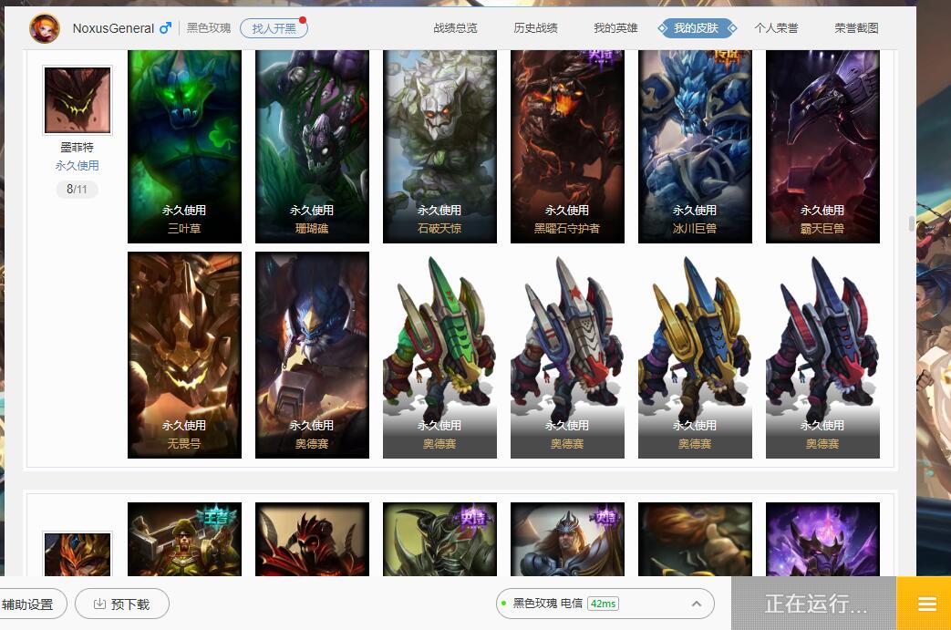Open the 三叶草 skin card
Image resolution: width=951 pixels, height=630 pixels.
[184, 147]
